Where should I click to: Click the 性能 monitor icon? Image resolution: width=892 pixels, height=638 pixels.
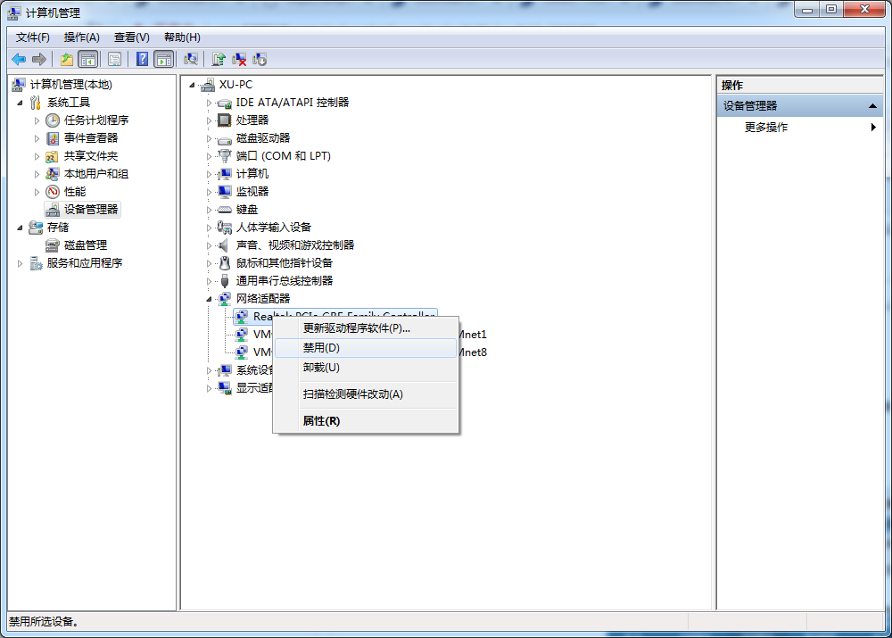coord(53,192)
